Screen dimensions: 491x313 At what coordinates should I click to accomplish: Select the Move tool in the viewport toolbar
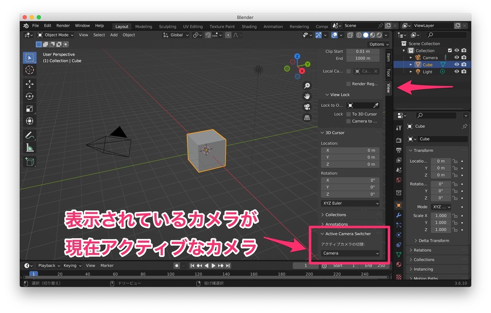tap(30, 83)
